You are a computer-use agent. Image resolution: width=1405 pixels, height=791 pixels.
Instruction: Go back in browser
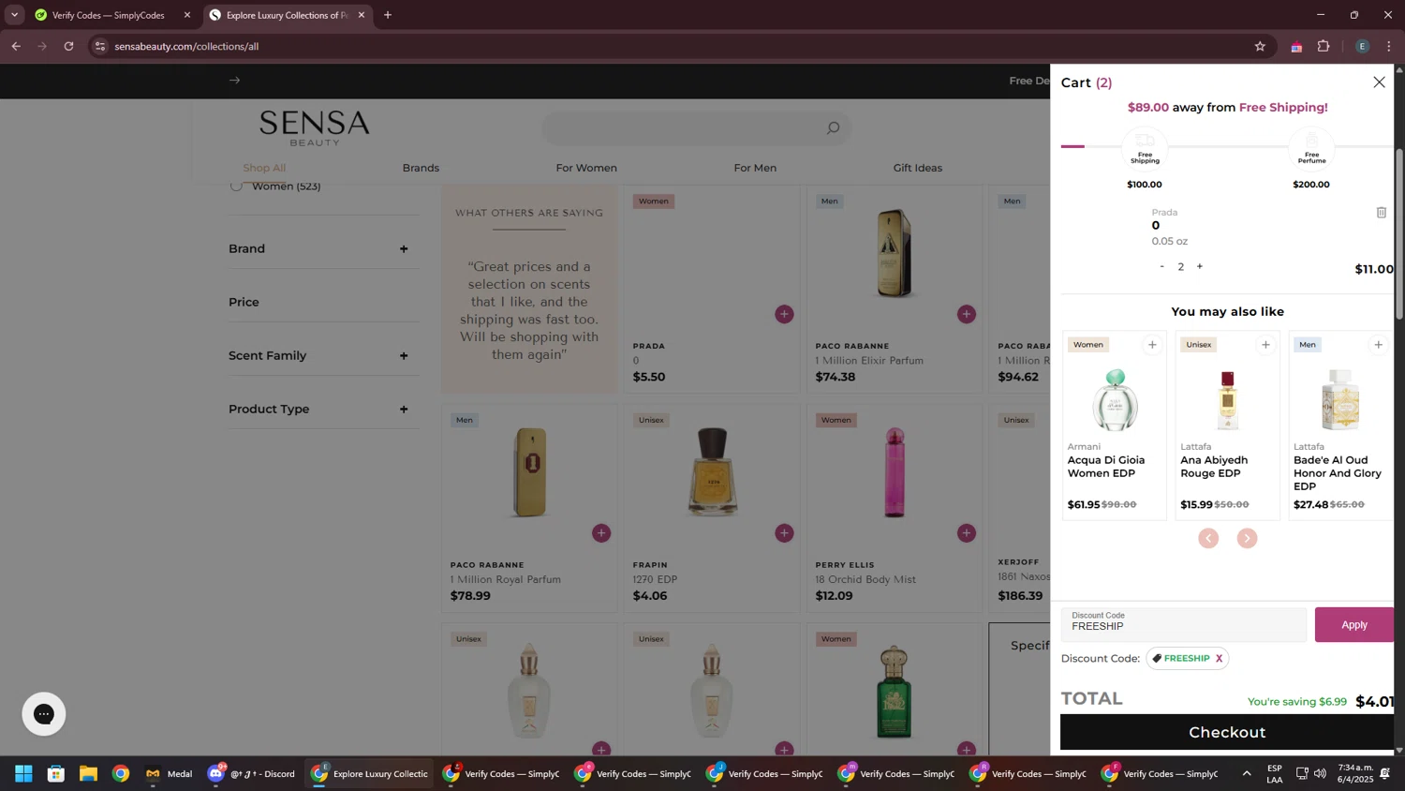pyautogui.click(x=16, y=46)
